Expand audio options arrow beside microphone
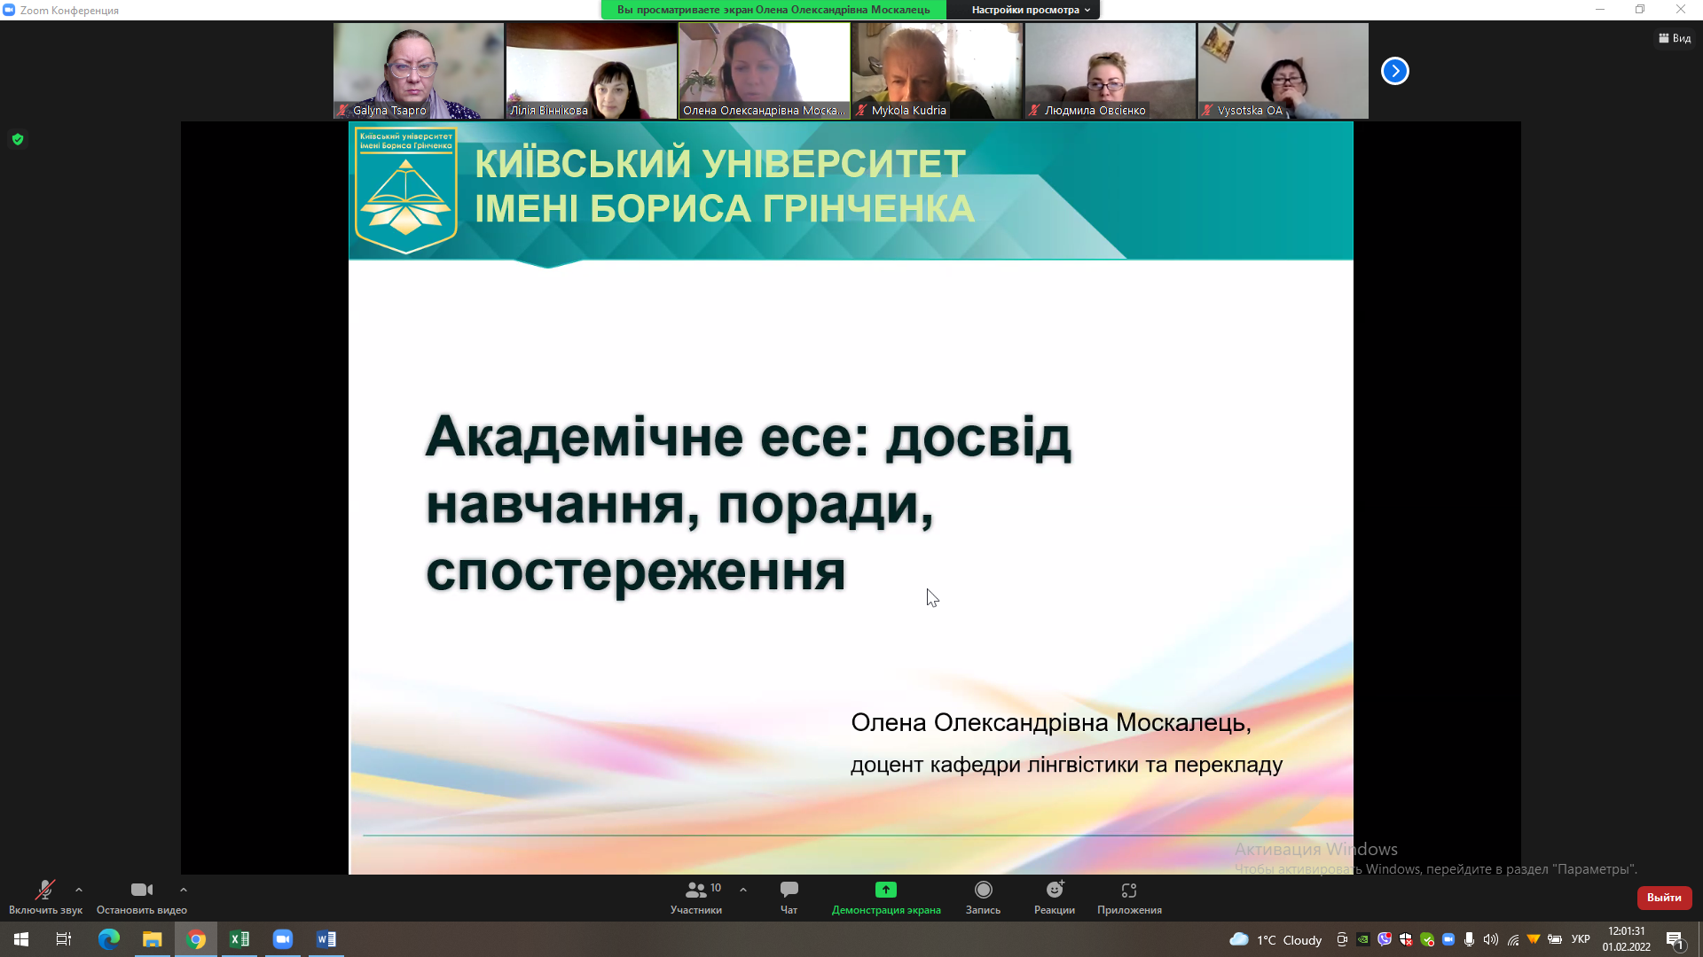The height and width of the screenshot is (957, 1703). pyautogui.click(x=79, y=890)
